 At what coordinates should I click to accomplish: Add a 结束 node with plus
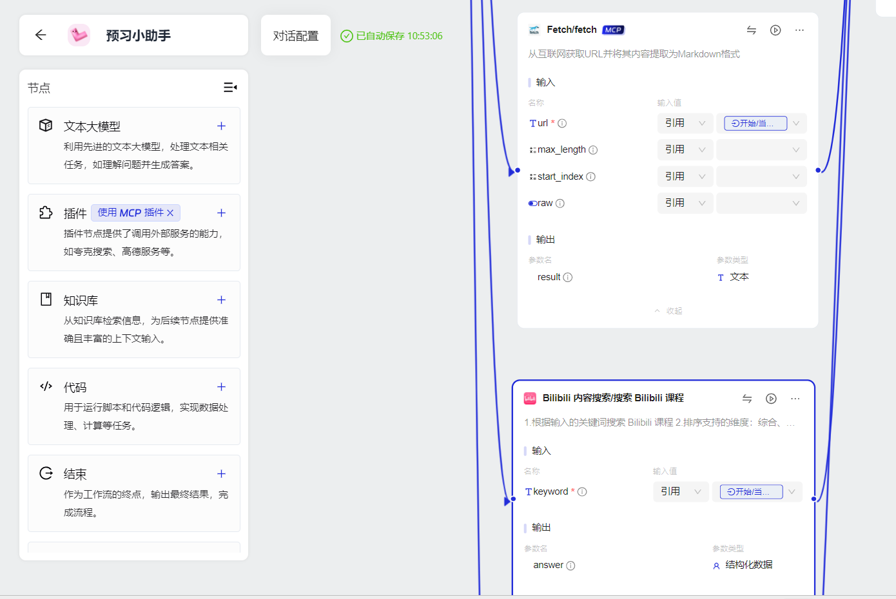tap(221, 474)
